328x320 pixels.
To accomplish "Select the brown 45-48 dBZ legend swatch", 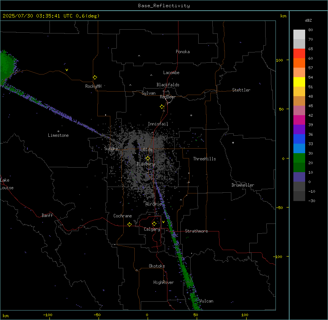I will (x=299, y=101).
